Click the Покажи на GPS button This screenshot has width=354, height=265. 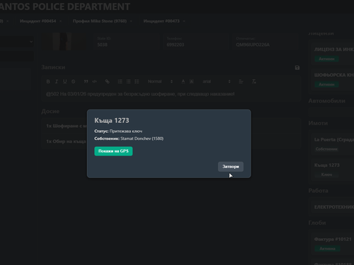[113, 151]
